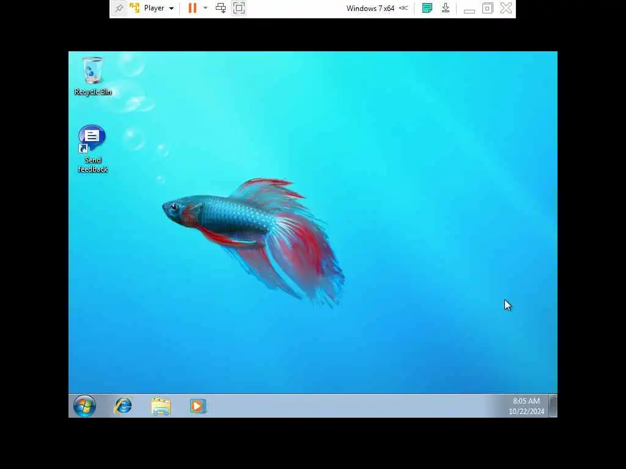The image size is (626, 469).
Task: Minimize the VMware Player window
Action: click(x=469, y=10)
